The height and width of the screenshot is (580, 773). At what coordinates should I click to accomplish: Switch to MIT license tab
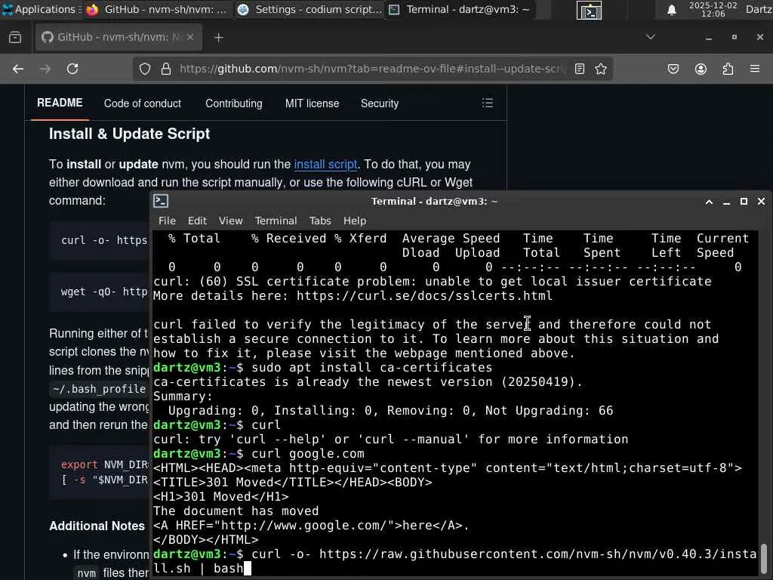coord(312,103)
